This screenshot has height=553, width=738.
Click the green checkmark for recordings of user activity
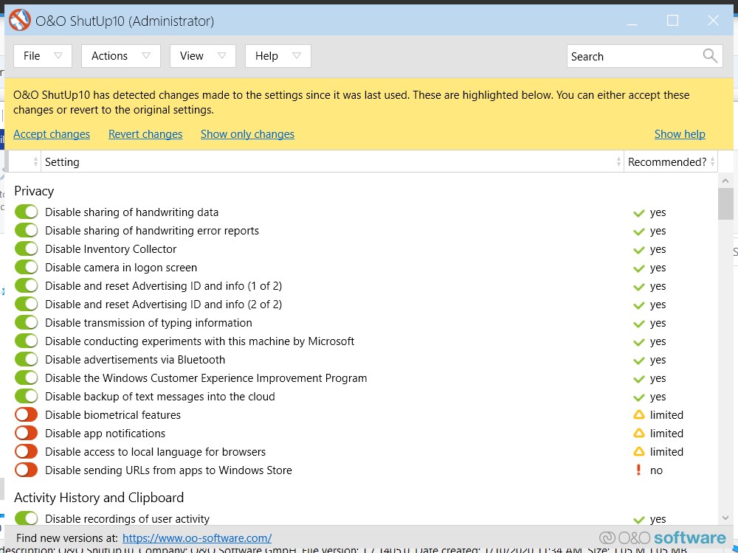coord(638,520)
